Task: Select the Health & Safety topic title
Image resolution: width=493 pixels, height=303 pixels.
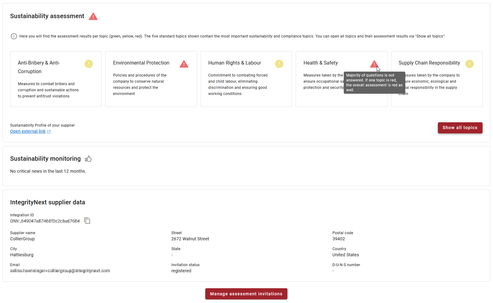Action: coord(320,63)
